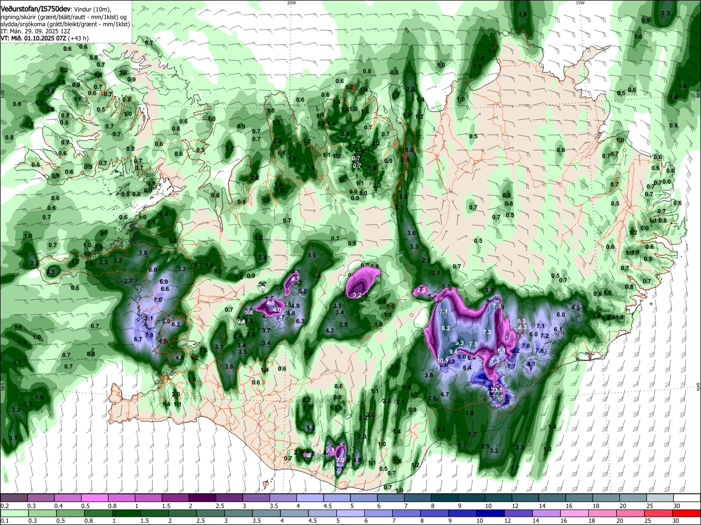Click the '0.1' label starting the rain scale
This screenshot has height=525, width=701.
coord(4,521)
